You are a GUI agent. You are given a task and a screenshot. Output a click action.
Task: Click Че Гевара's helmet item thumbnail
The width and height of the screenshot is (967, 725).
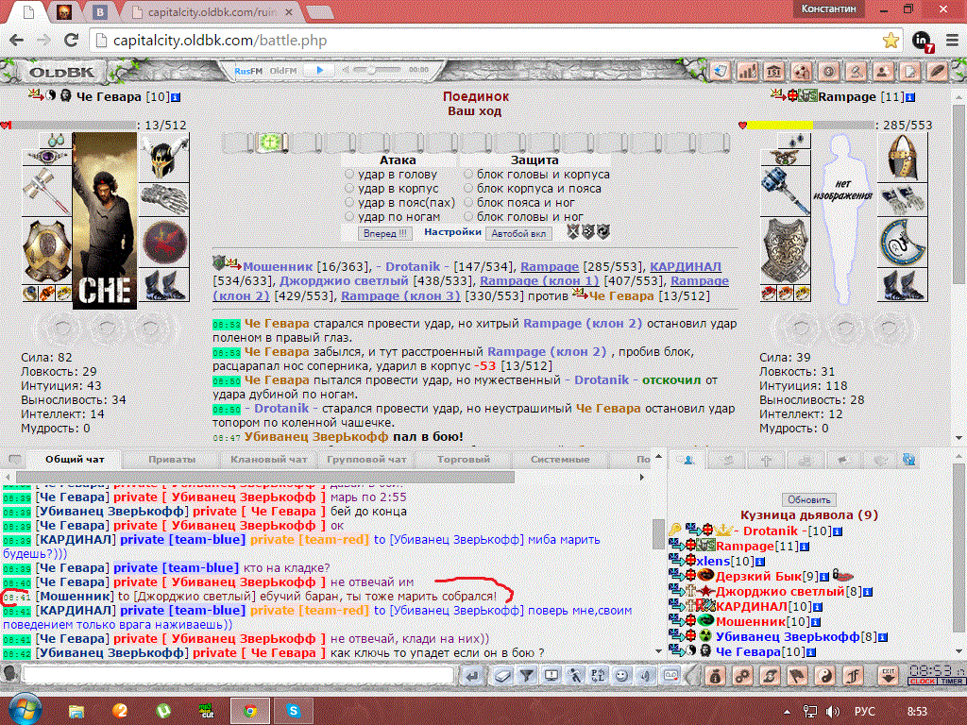point(163,158)
